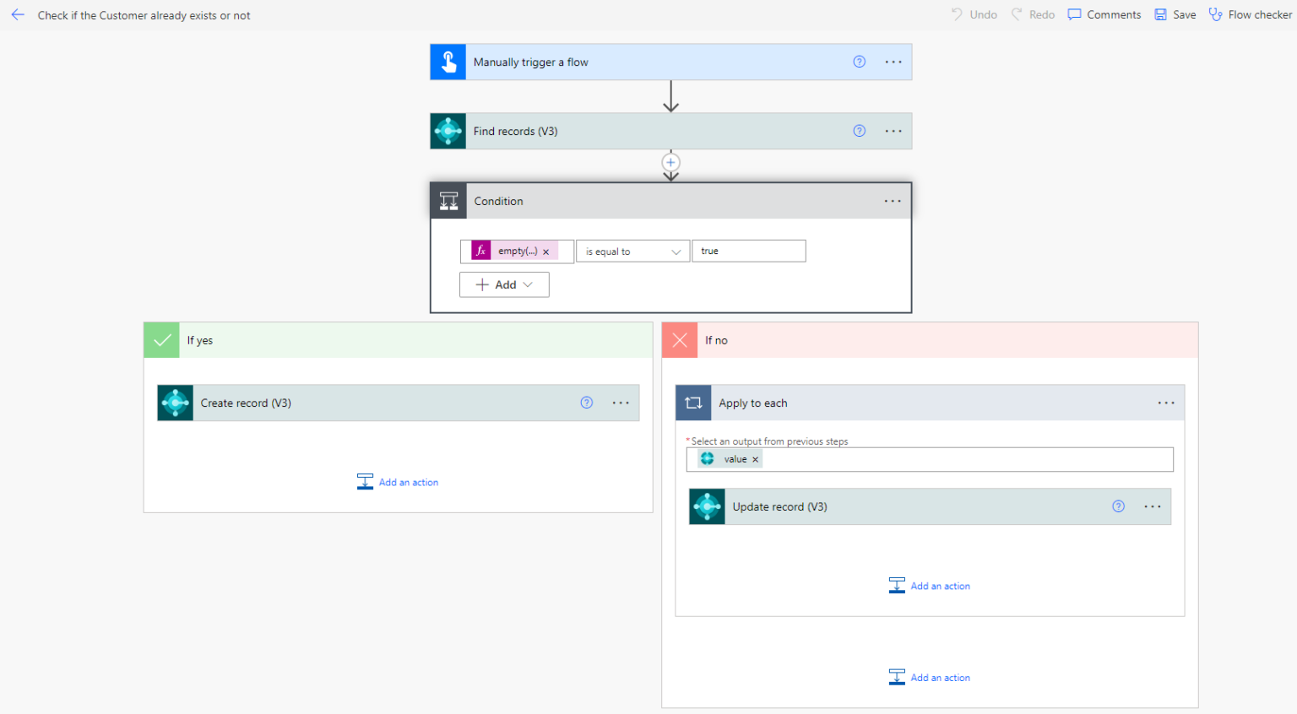Click the Update record (V3) connector icon
1297x714 pixels.
707,506
